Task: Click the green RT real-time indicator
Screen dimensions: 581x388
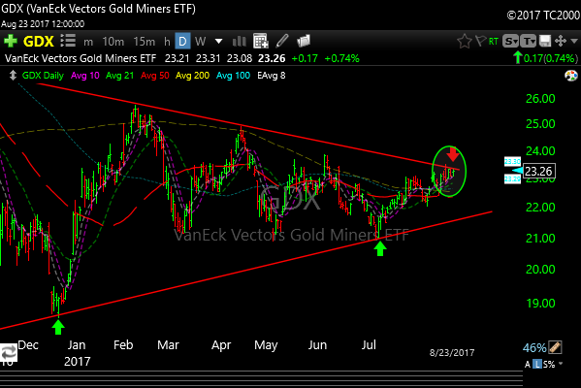Action: coord(493,41)
